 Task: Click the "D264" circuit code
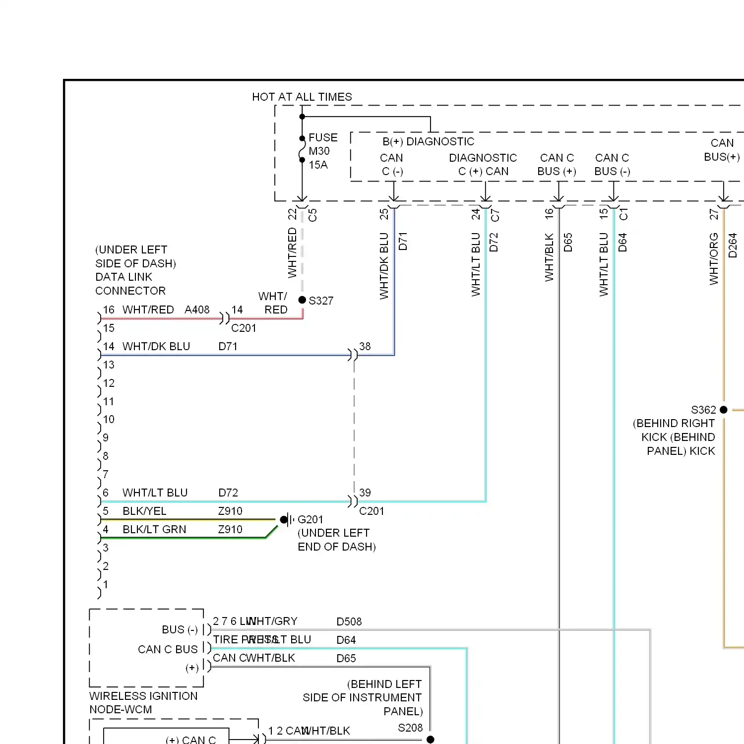tap(733, 246)
